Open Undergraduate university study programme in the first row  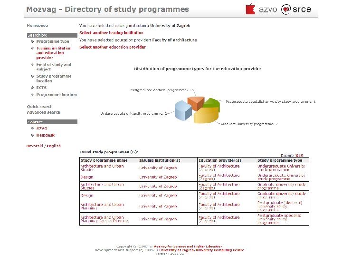281,168
